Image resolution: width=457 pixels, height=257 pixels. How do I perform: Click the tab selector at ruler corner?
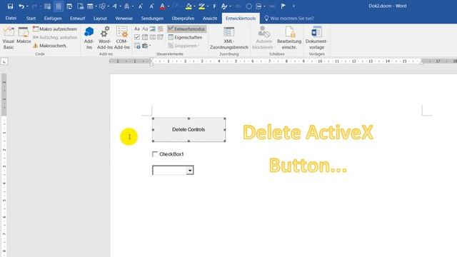coord(4,61)
